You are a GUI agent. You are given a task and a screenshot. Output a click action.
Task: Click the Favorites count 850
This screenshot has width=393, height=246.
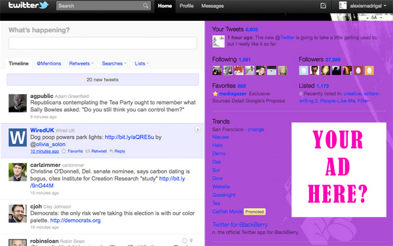(x=242, y=86)
